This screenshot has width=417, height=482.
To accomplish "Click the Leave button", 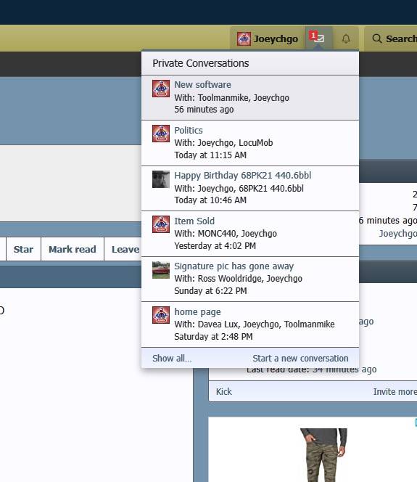I will coord(123,249).
